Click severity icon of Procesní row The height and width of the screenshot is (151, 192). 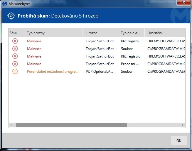point(15,64)
